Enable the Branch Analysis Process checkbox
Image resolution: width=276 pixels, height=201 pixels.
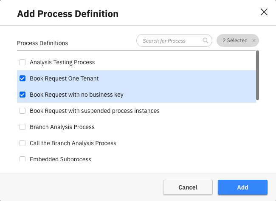click(x=23, y=127)
